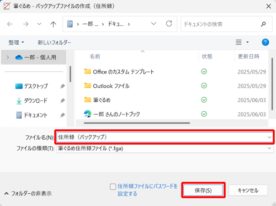Screen dimensions: 276x206
Task: Enable 住所録ファイルにパスワードを設定する checkbox
Action: [113, 187]
